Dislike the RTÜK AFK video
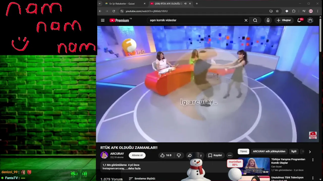323x181 pixels. point(179,155)
